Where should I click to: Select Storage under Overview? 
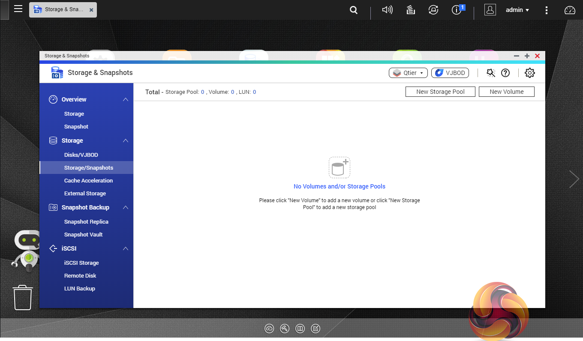tap(74, 114)
